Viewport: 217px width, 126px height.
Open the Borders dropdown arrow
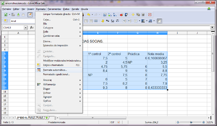pyautogui.click(x=139, y=21)
